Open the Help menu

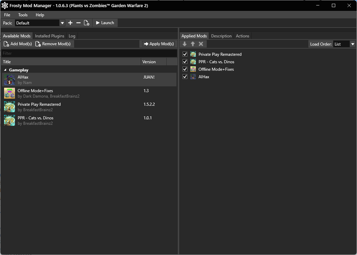[x=40, y=15]
